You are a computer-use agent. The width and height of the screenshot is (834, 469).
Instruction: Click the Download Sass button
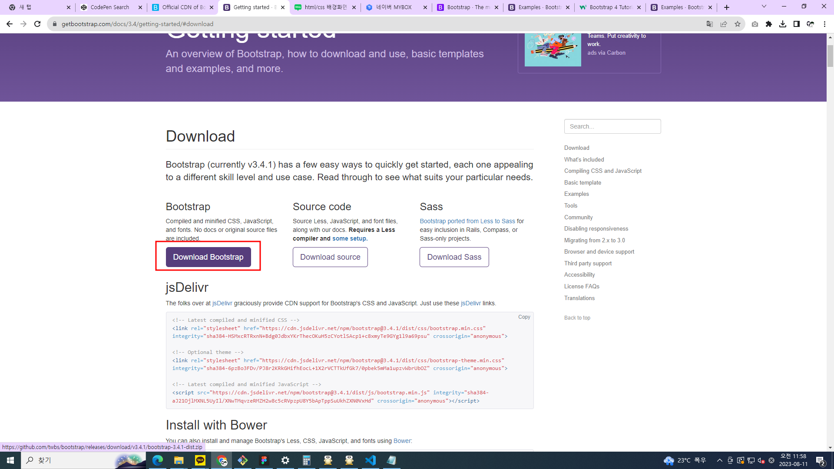[454, 257]
